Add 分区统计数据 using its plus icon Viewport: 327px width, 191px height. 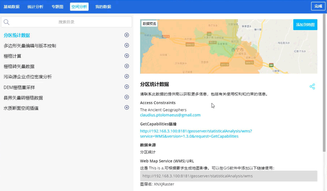pyautogui.click(x=127, y=35)
